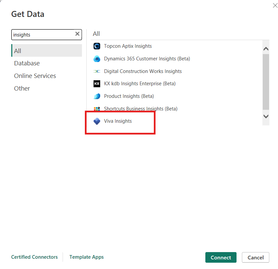Click the Viva Insights heart icon

pyautogui.click(x=97, y=121)
